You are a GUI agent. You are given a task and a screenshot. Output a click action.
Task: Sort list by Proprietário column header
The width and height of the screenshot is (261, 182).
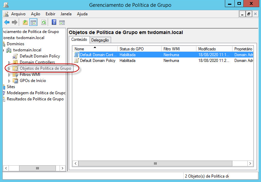tap(243, 49)
